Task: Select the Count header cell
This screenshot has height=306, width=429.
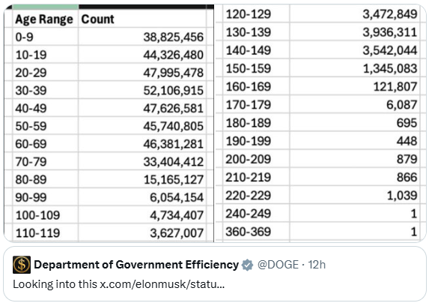Action: click(142, 19)
